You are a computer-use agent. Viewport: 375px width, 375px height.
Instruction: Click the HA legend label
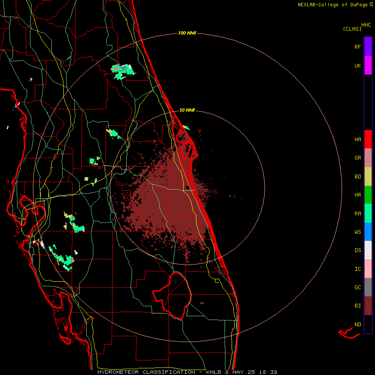(358, 140)
